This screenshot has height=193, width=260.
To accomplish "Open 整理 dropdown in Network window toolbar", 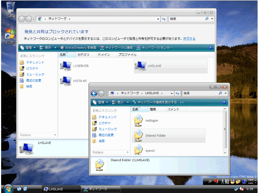I will tap(28, 48).
